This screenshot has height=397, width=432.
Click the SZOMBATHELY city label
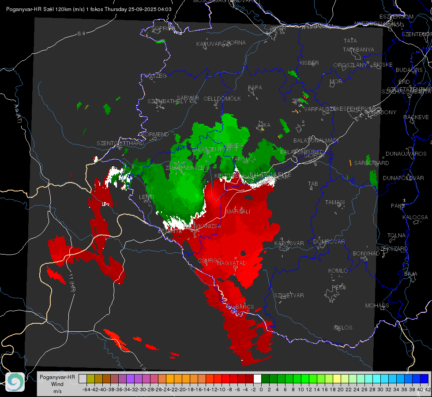click(x=167, y=101)
